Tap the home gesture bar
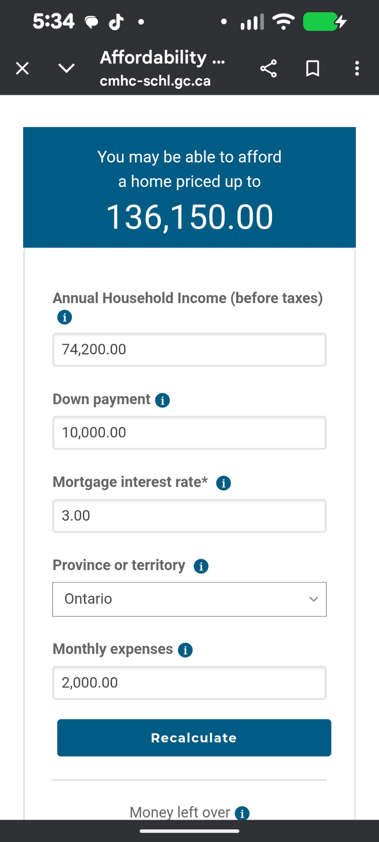The height and width of the screenshot is (842, 379). pyautogui.click(x=189, y=831)
